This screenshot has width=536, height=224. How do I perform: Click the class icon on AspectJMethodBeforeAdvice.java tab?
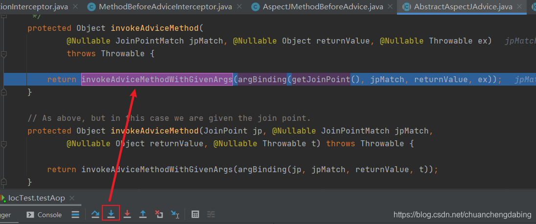(255, 6)
